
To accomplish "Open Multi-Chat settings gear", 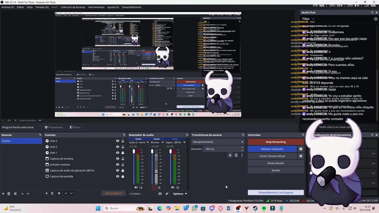I will point(376,19).
